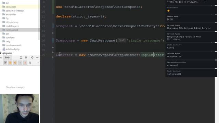The image size is (219, 123).
Task: Click the branch-shaped icon in Structure toolbar
Action: click(30, 63)
